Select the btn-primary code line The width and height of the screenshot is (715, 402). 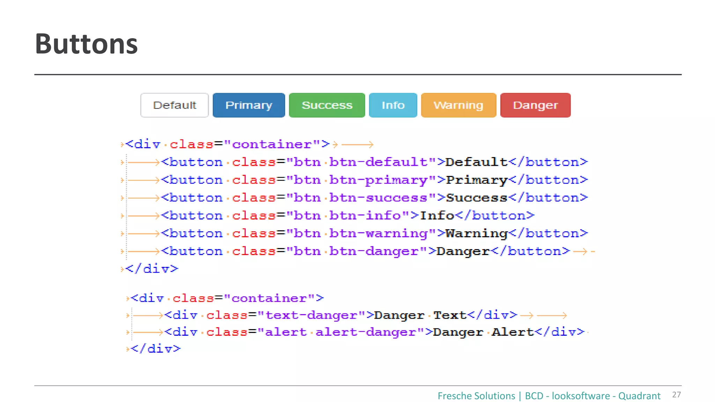374,180
